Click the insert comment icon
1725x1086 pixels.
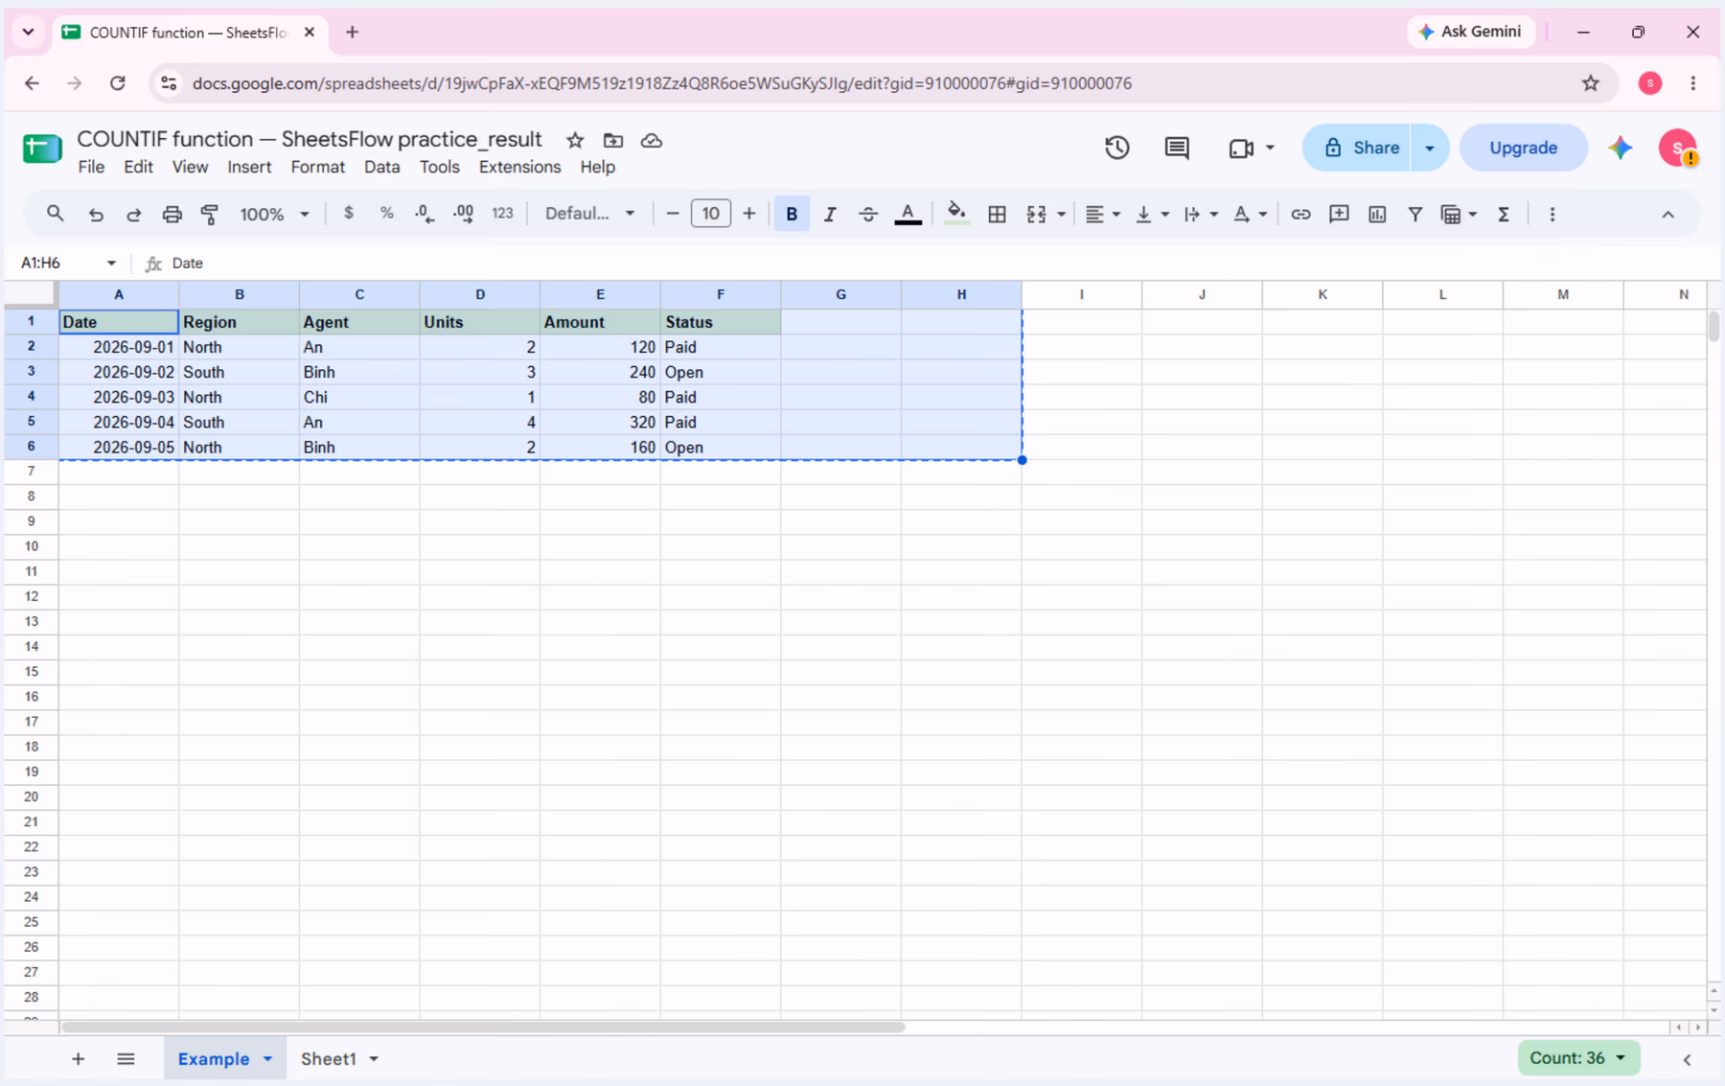tap(1339, 214)
